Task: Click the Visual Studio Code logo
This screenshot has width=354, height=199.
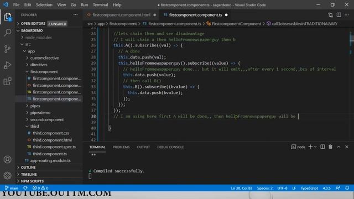Action: (6, 5)
